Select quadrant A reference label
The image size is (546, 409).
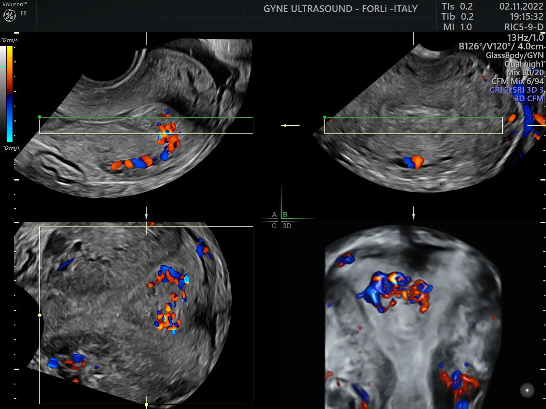(x=274, y=215)
